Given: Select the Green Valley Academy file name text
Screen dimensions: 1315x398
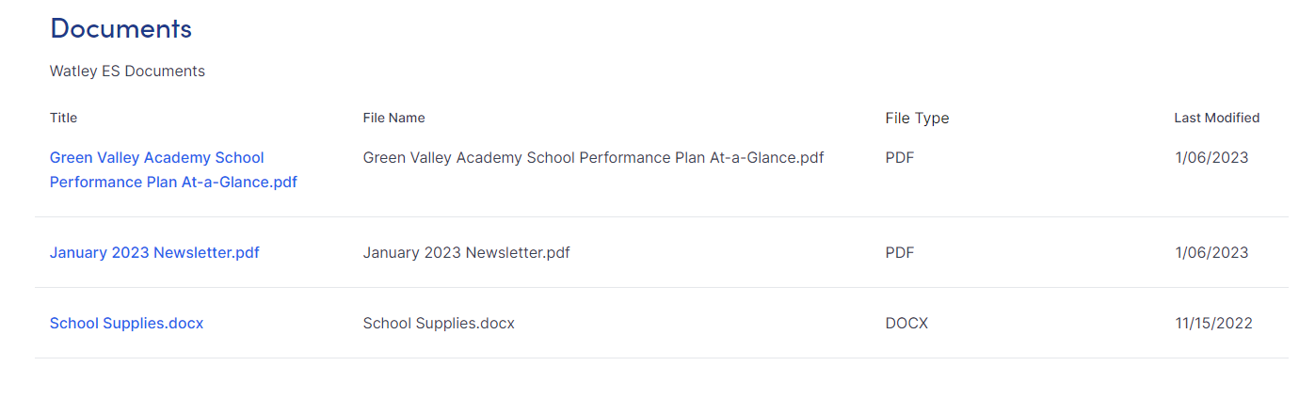Looking at the screenshot, I should pos(593,157).
